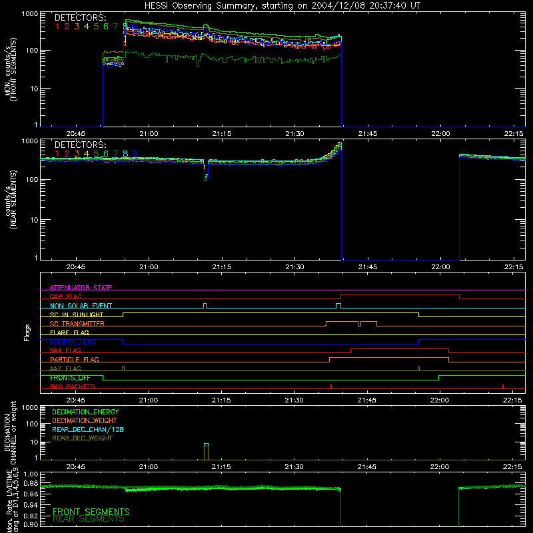Click '0.98' value on livetime axis
Image resolution: width=533 pixels, height=533 pixels.
click(x=31, y=484)
